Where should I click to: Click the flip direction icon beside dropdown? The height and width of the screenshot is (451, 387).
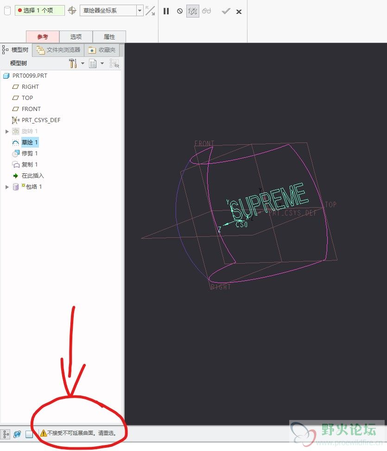pos(150,11)
